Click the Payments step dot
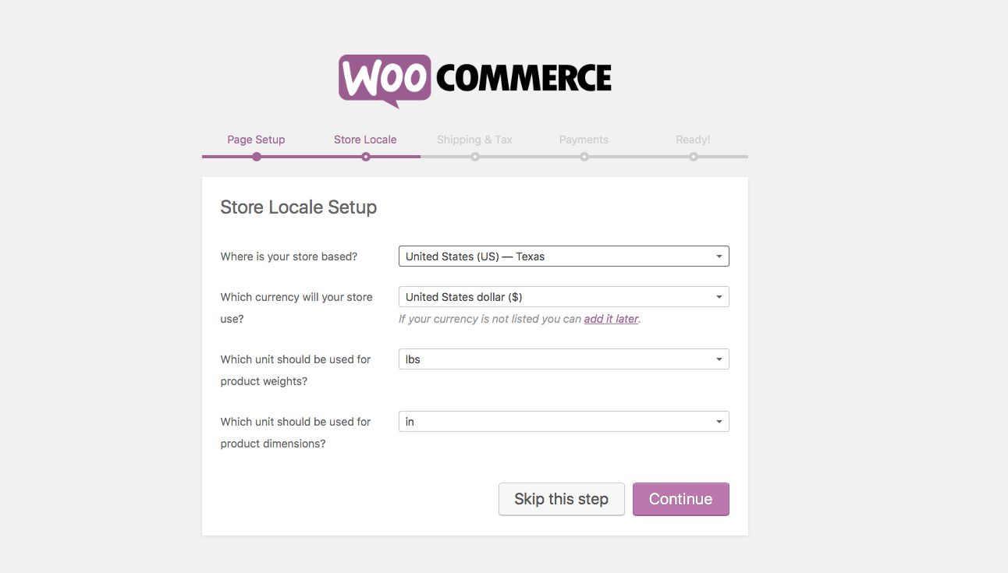This screenshot has width=1008, height=573. click(x=584, y=157)
